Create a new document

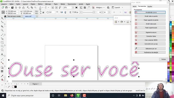(x=3, y=8)
